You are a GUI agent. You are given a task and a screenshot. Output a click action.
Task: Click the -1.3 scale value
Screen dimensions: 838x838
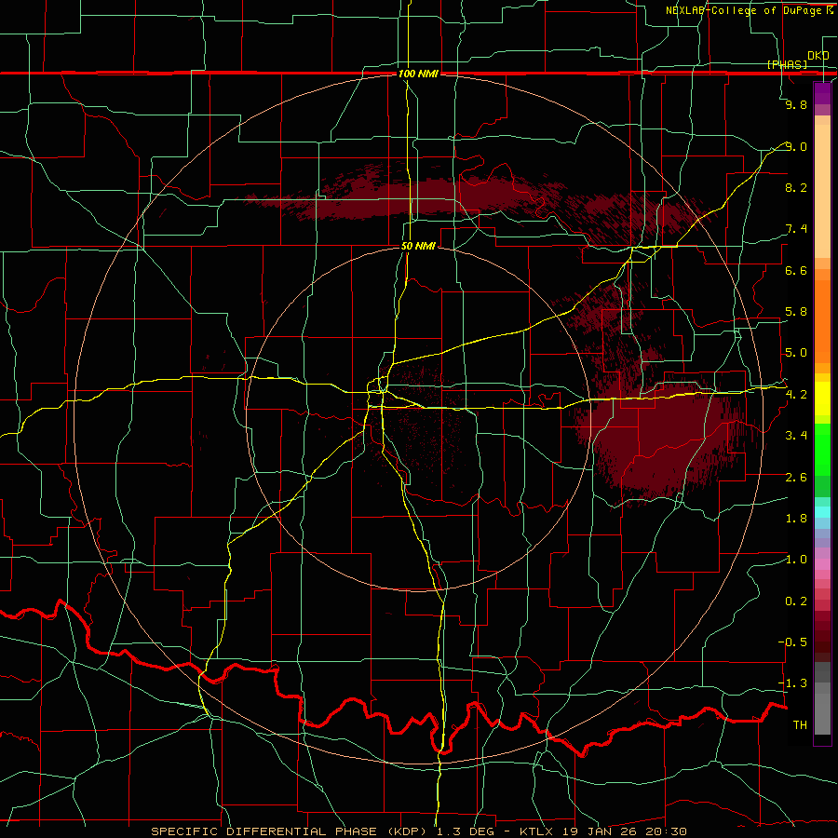click(792, 683)
